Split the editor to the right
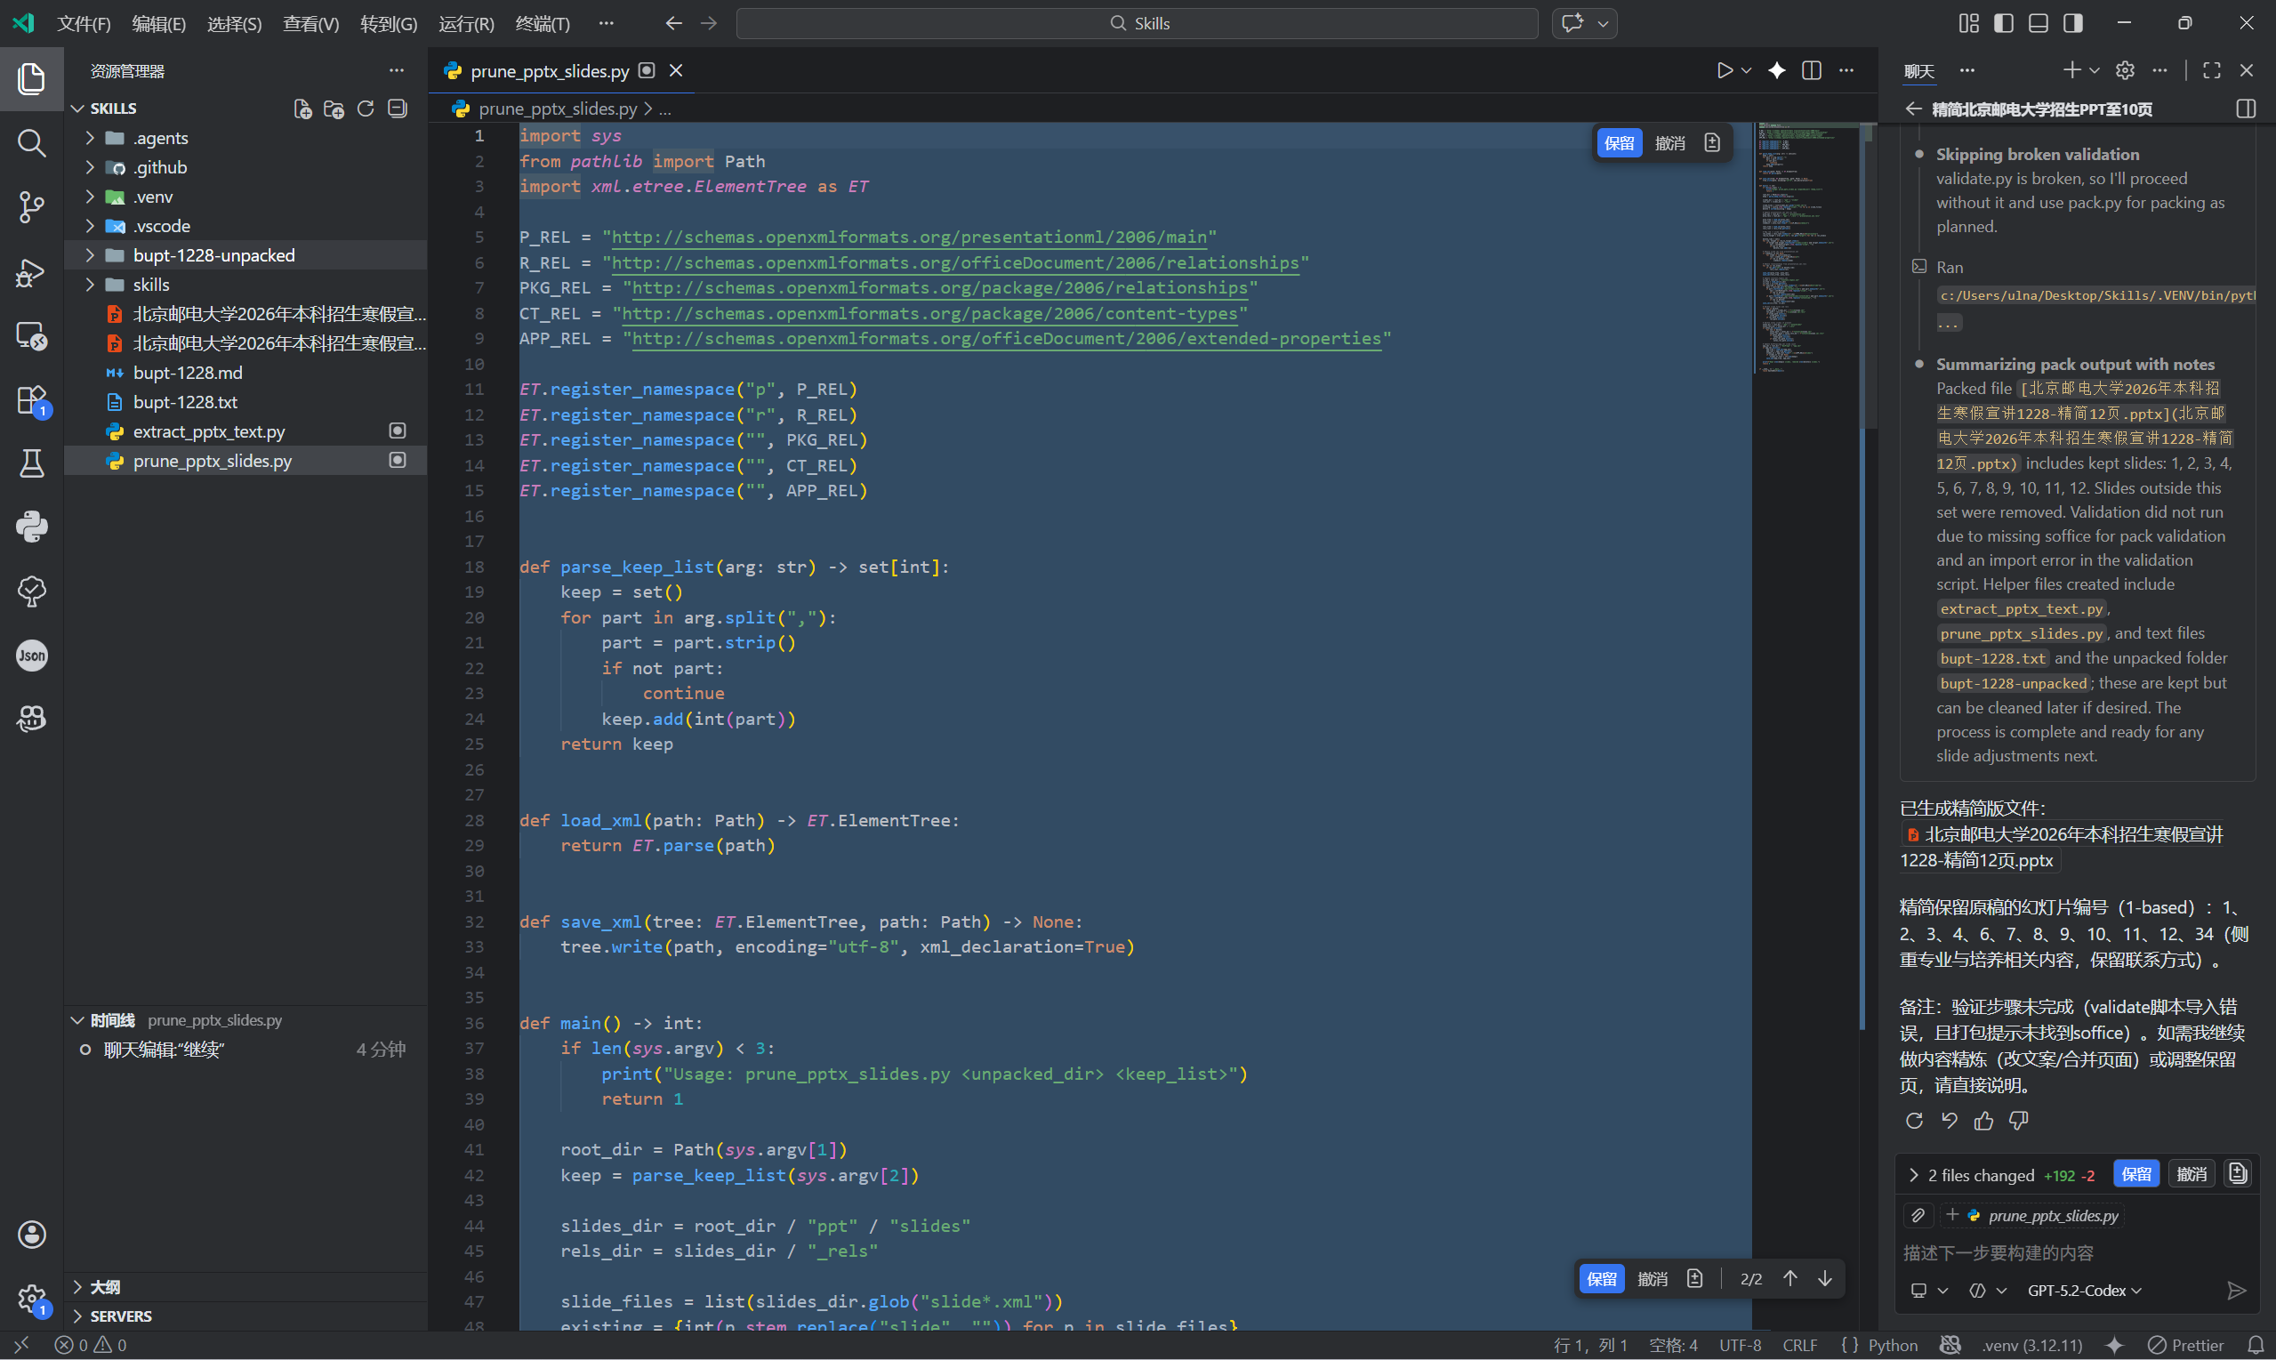Screen dimensions: 2276x1360 1812,70
